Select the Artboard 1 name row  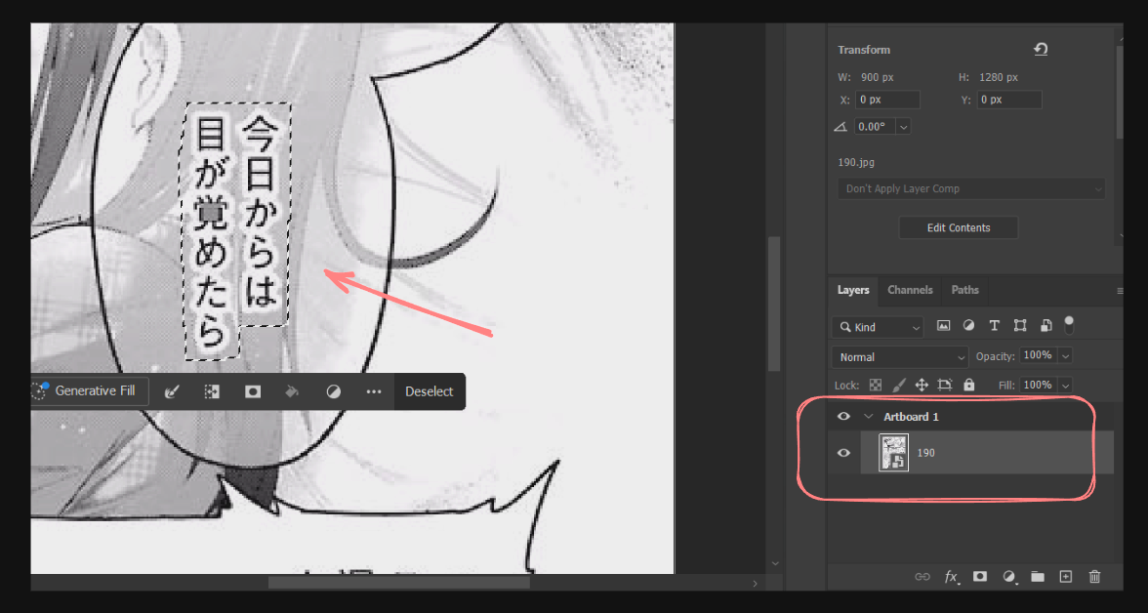coord(911,417)
